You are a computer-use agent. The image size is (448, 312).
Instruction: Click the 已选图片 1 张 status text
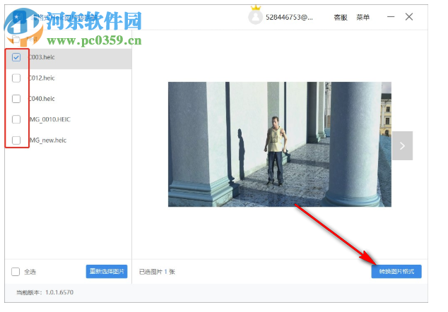tap(157, 272)
